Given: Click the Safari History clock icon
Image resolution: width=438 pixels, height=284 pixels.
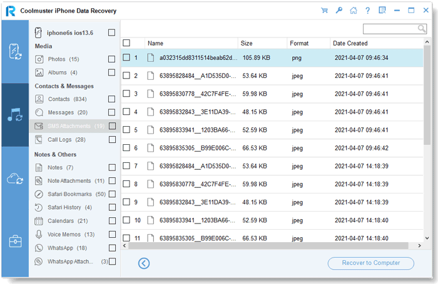Looking at the screenshot, I should coord(39,207).
